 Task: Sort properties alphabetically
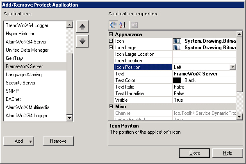click(122, 25)
